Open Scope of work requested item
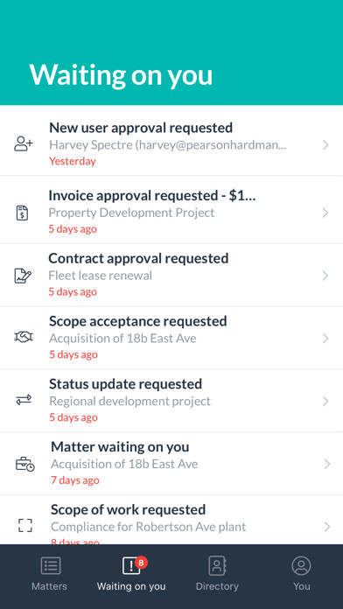Viewport: 343px width, 609px height. [x=171, y=520]
